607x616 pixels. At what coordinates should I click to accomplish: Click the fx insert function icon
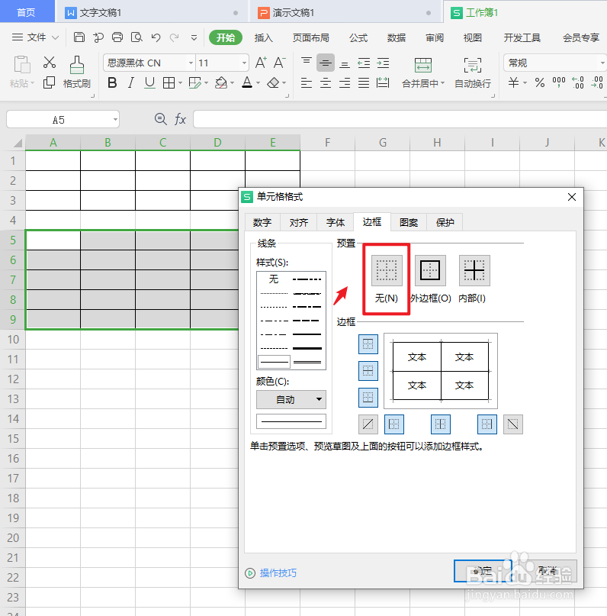[180, 119]
